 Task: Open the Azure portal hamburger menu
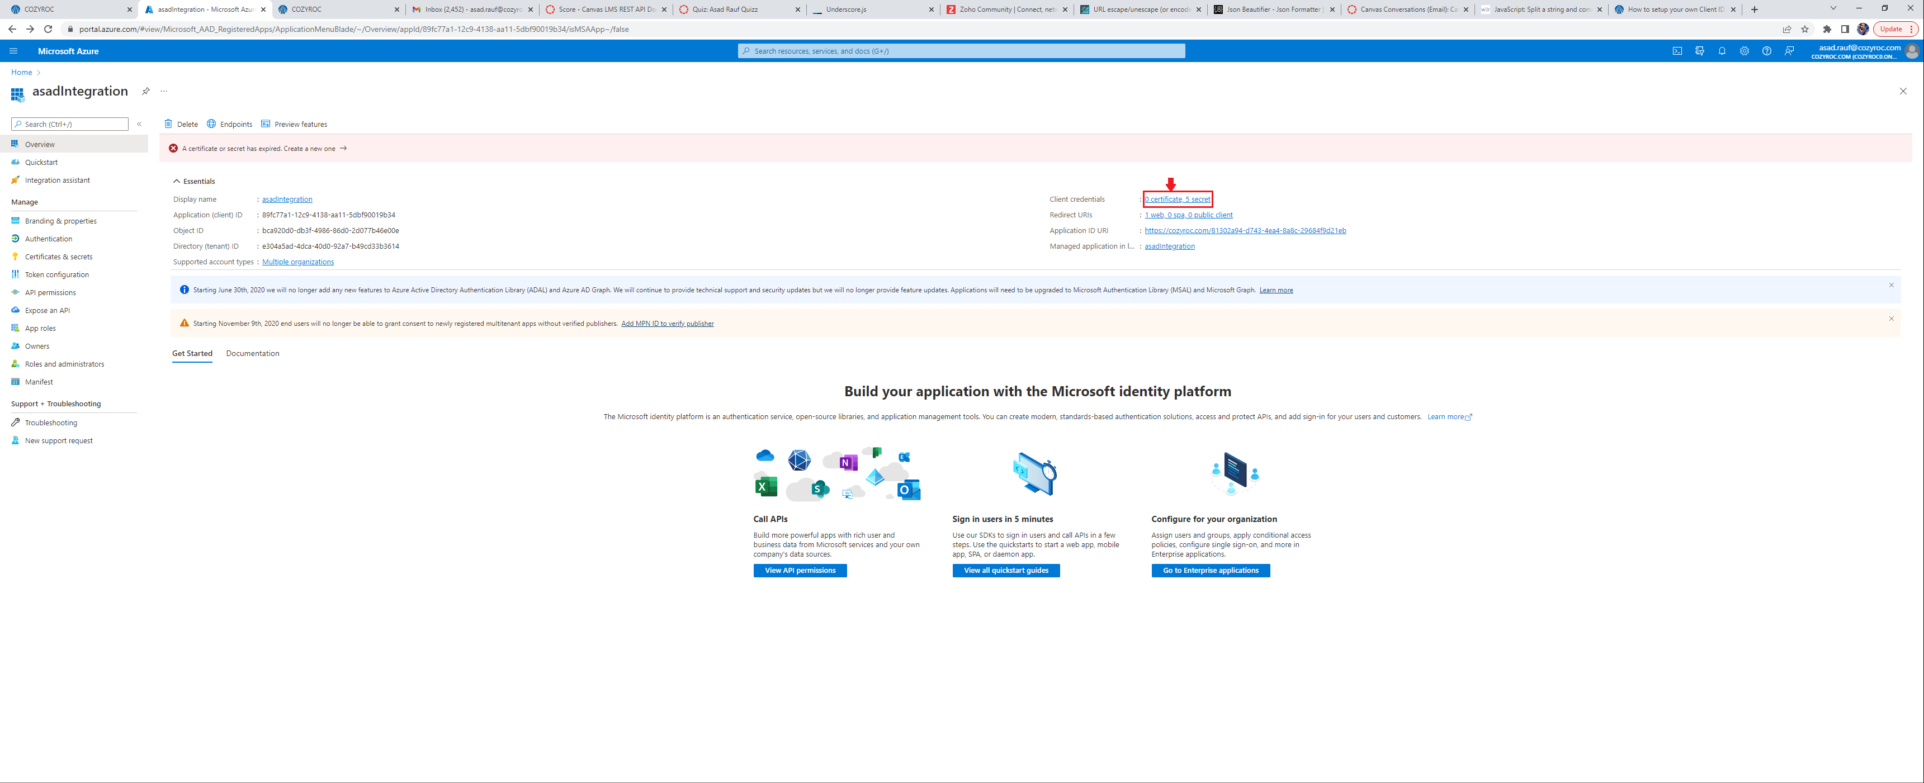13,51
